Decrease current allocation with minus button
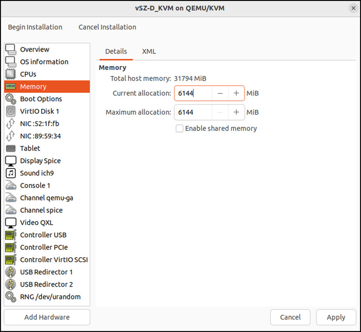The image size is (361, 332). tap(220, 93)
